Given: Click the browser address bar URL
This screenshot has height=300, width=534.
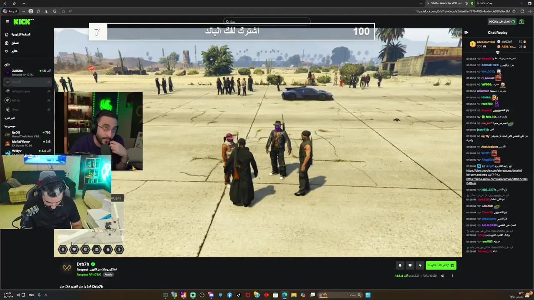Looking at the screenshot, I should click(463, 11).
